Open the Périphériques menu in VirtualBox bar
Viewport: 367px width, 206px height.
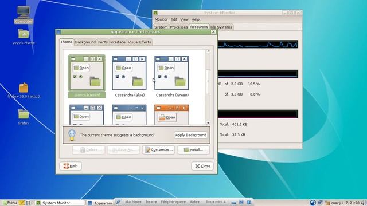click(173, 202)
